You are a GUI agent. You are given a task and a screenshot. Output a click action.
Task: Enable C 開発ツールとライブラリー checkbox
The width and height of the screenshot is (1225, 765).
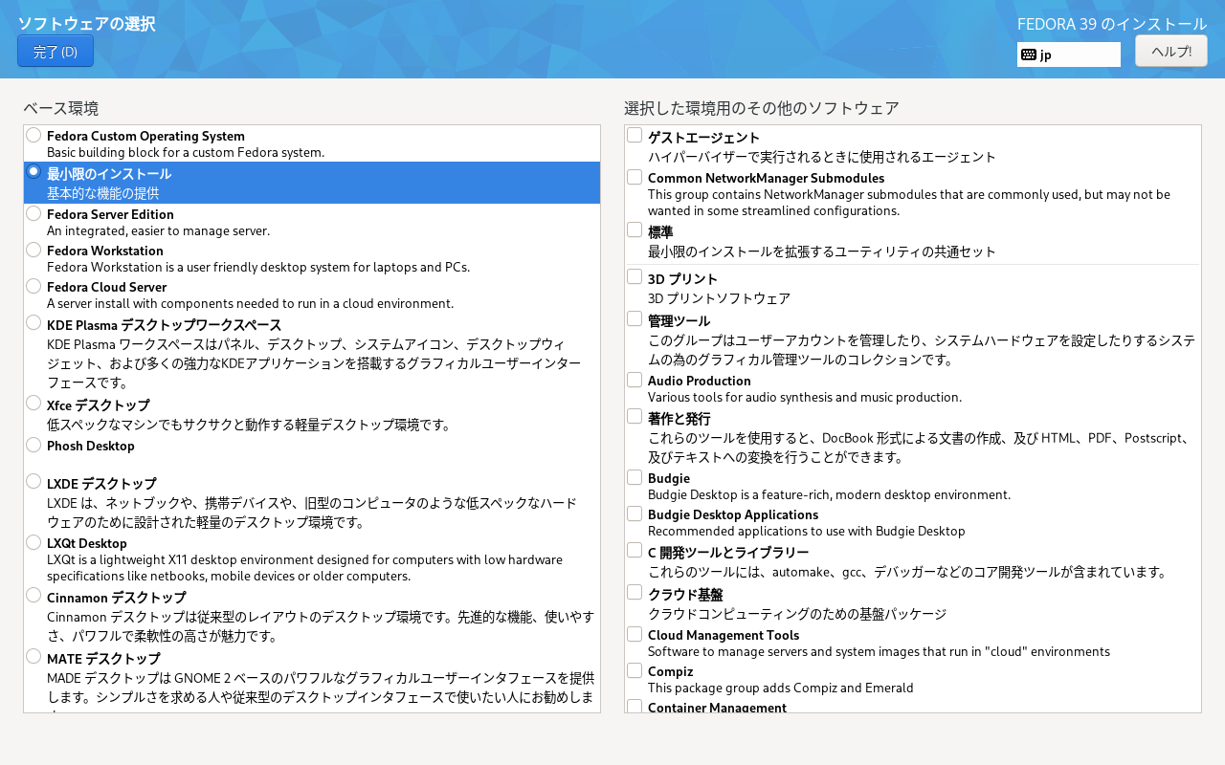click(x=635, y=550)
